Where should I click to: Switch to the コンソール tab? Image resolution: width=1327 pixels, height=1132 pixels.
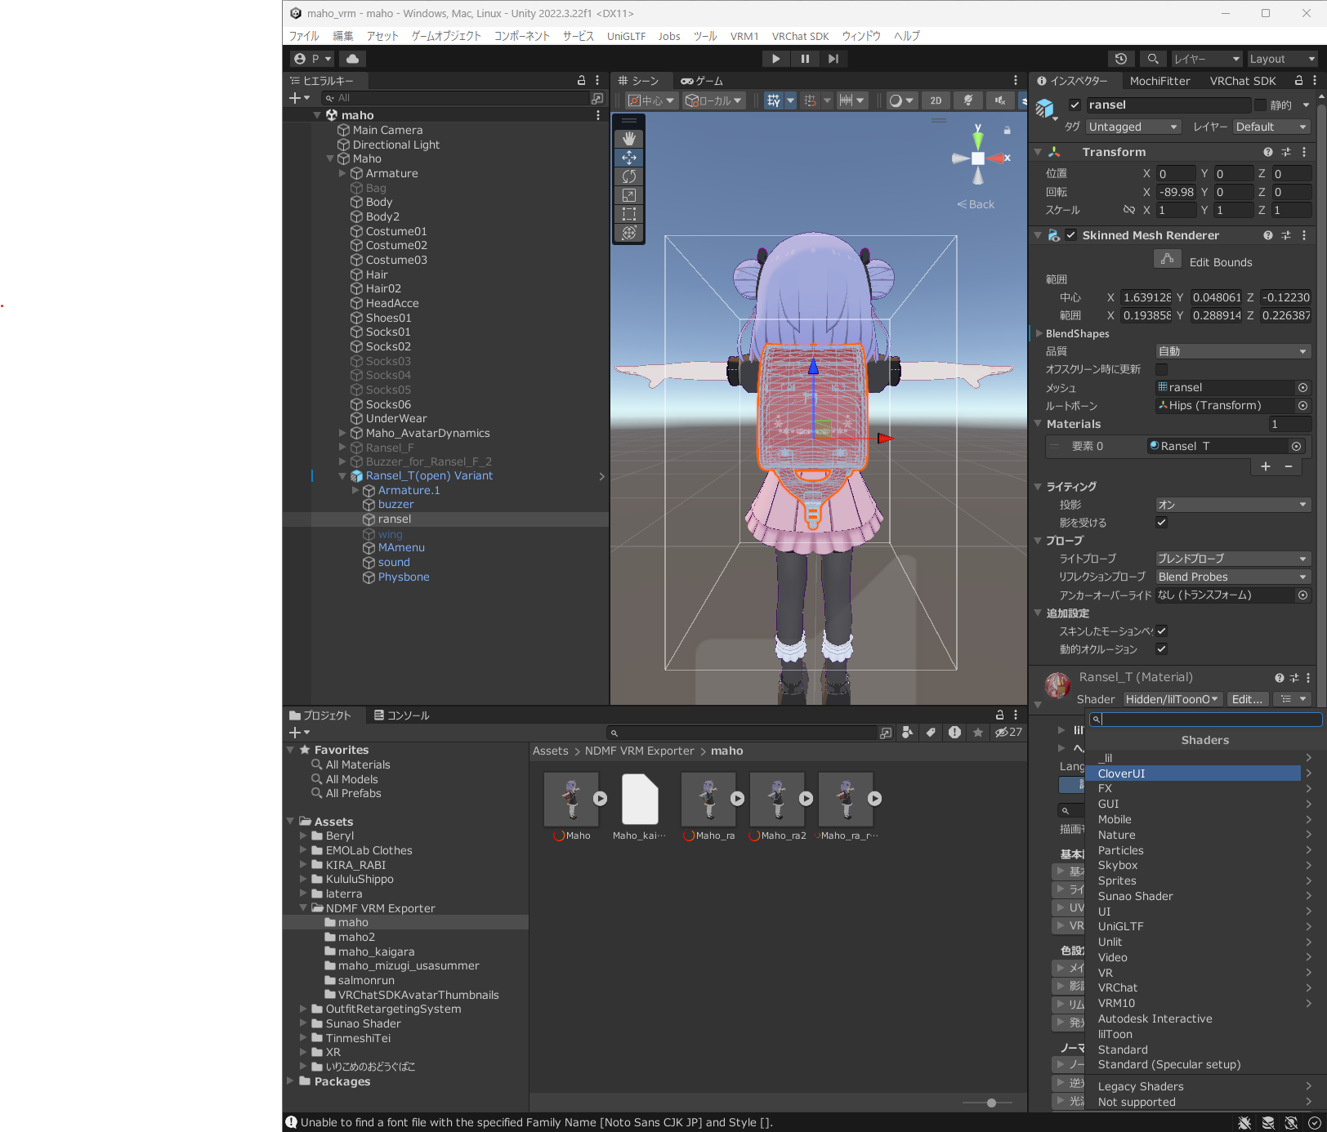coord(401,715)
